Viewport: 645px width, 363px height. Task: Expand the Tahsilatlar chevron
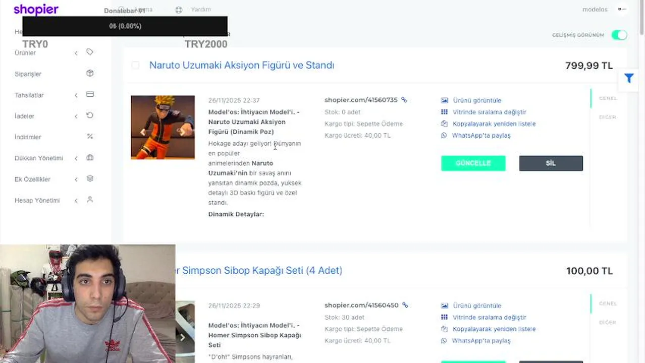pyautogui.click(x=76, y=95)
